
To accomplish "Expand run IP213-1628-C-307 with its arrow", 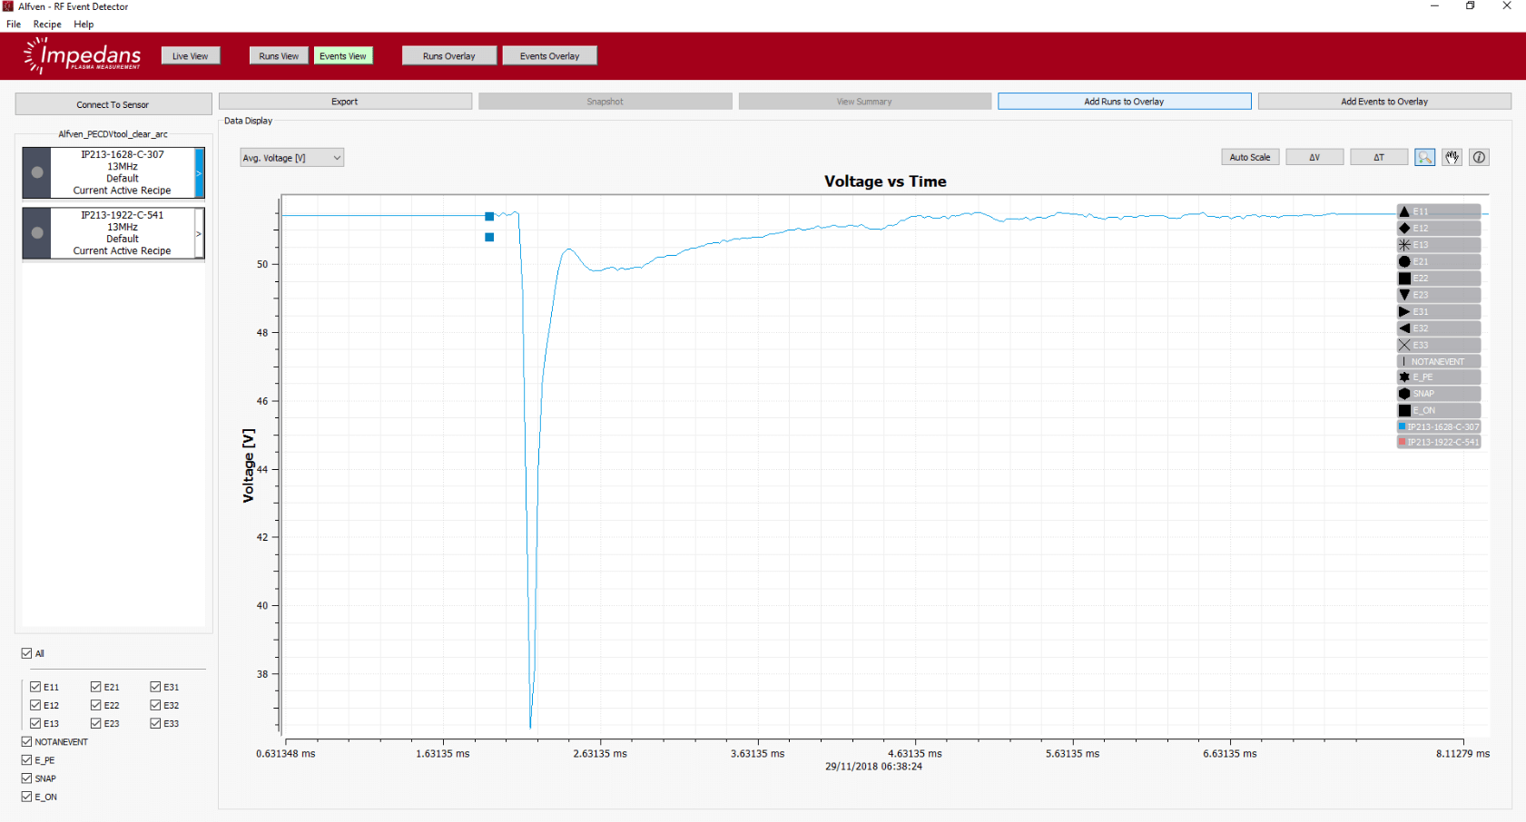I will point(199,172).
